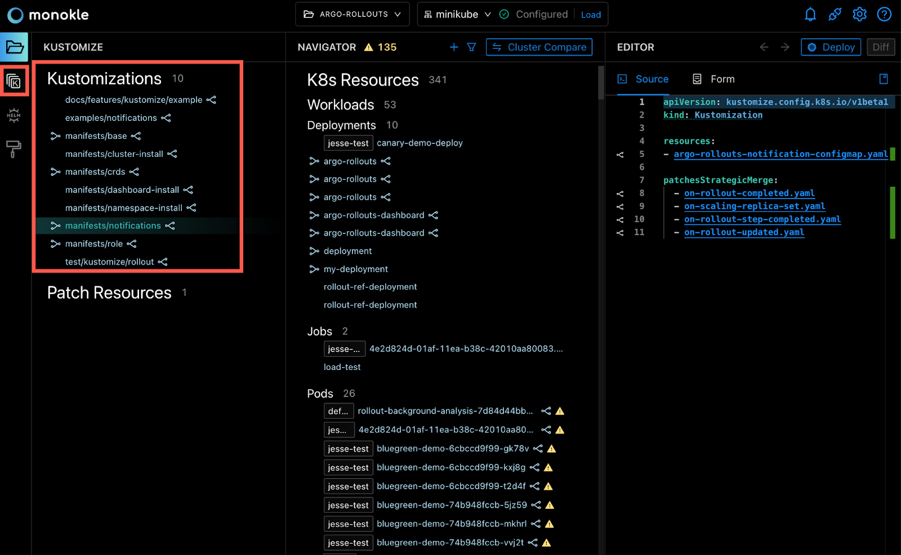Screen dimensions: 901x555
Task: Select bluegreen-demo-6cbccd9f99-t2d4f pod
Action: pos(451,486)
